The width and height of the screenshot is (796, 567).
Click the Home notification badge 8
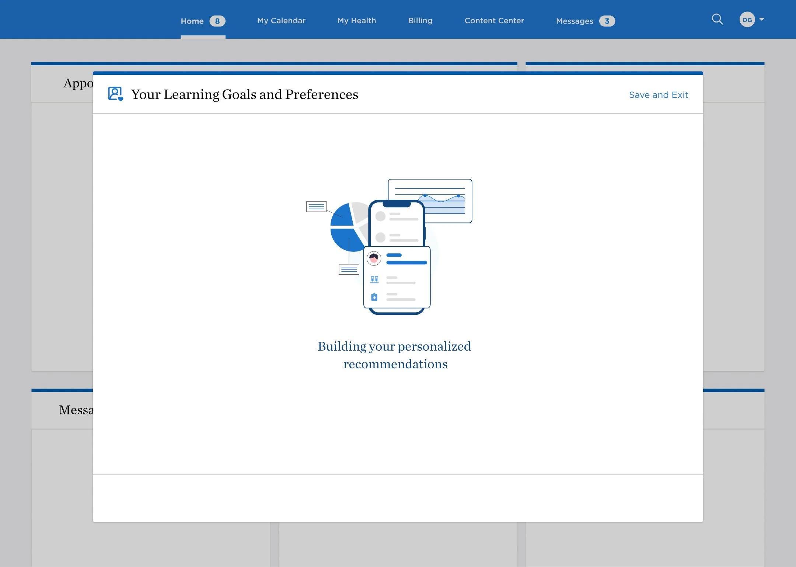pos(217,21)
